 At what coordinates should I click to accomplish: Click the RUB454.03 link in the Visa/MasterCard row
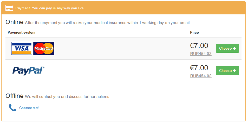pos(201,54)
